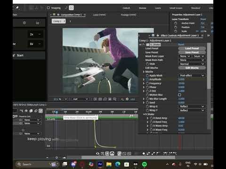The width and height of the screenshot is (226, 169).
Task: Open the Style Normal dropdown
Action: (x=192, y=64)
